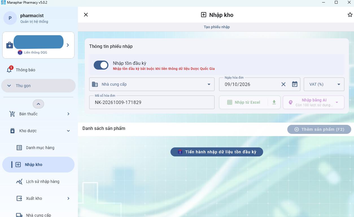
Task: Download the Excel template via the arrow icon
Action: tap(274, 102)
